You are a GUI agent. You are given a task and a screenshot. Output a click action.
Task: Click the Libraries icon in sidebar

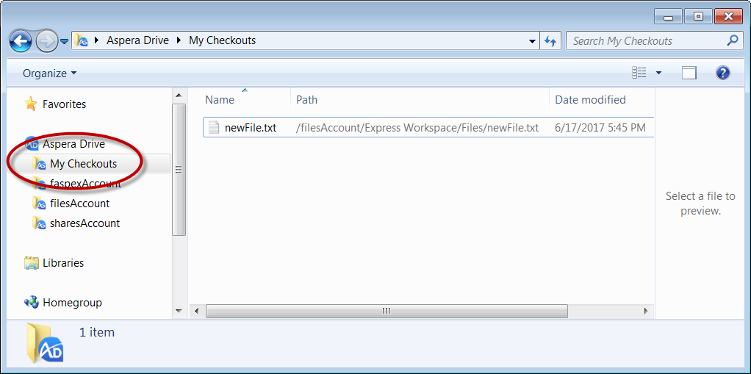[x=32, y=263]
